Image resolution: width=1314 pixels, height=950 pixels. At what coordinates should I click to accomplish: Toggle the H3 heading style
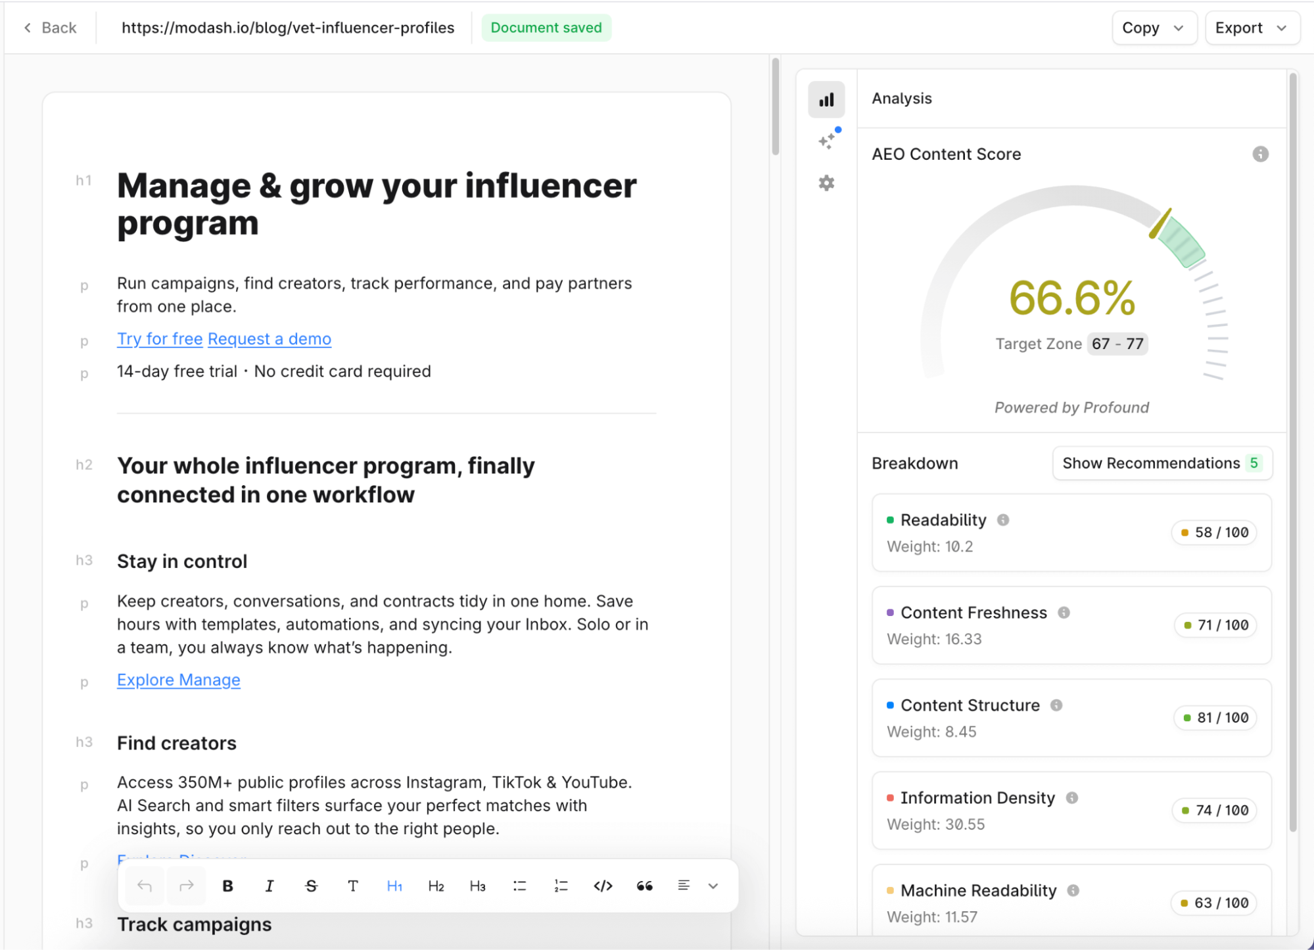[477, 886]
